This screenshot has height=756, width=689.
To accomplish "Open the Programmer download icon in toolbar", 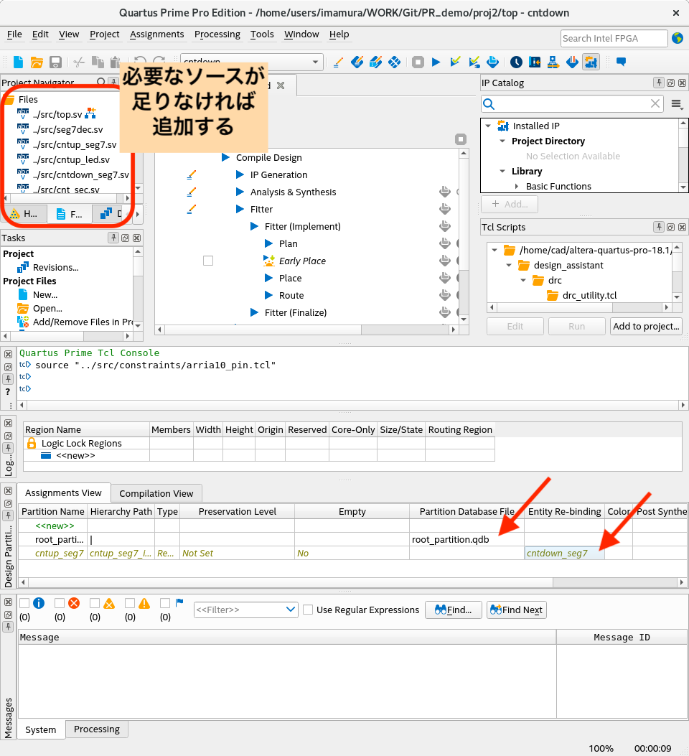I will point(572,62).
